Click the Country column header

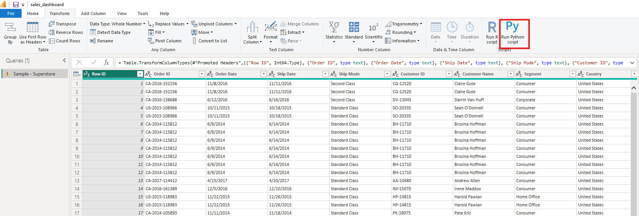(x=607, y=74)
